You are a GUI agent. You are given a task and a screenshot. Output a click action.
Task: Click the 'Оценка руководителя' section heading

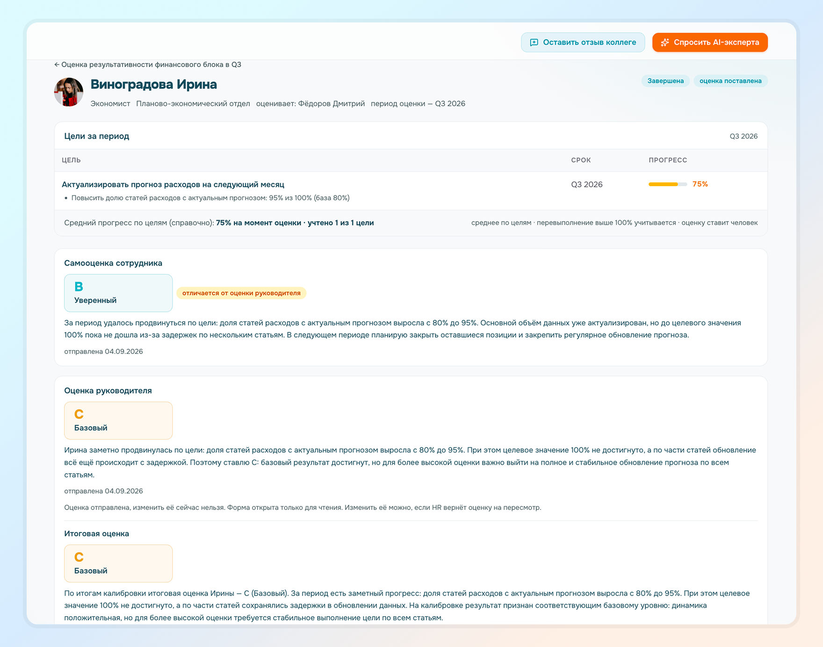(108, 390)
